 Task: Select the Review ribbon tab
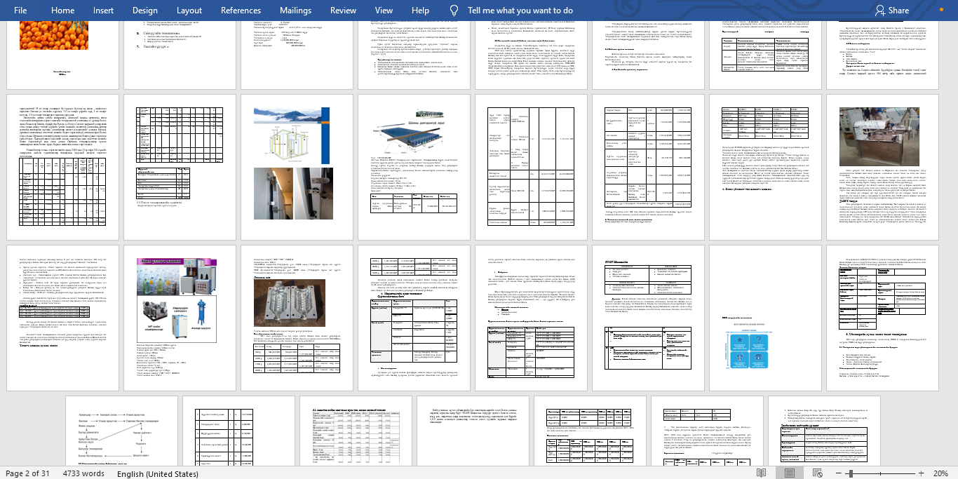[343, 11]
